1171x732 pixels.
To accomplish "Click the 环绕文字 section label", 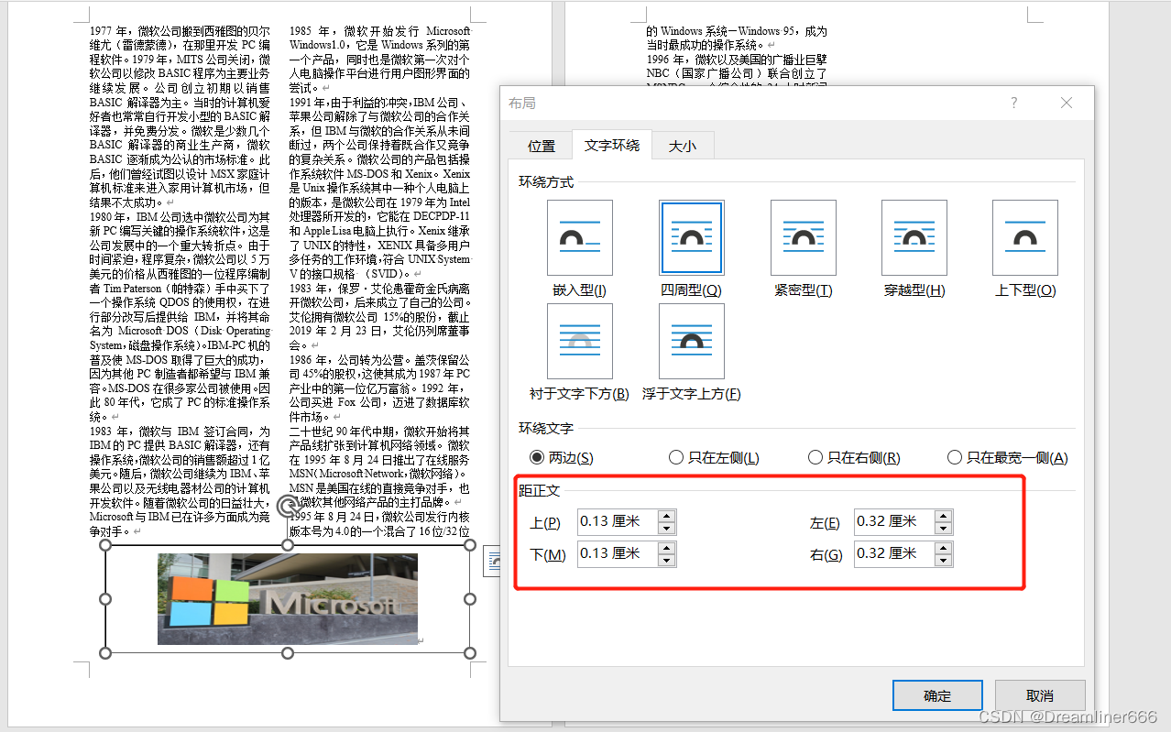I will point(546,428).
